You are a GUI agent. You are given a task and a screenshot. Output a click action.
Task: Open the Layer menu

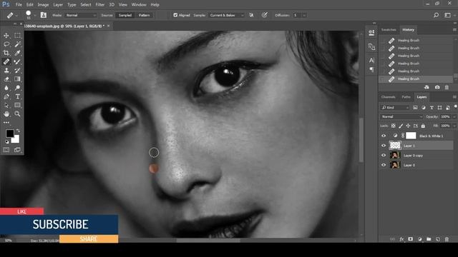pyautogui.click(x=58, y=5)
